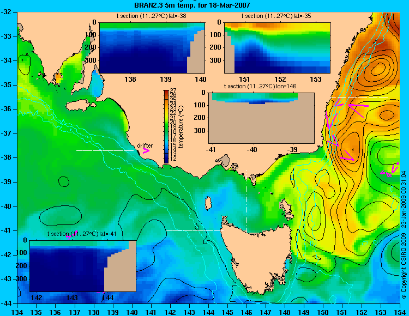Click the -40 tick label in lon=146 inset

[x=252, y=149]
